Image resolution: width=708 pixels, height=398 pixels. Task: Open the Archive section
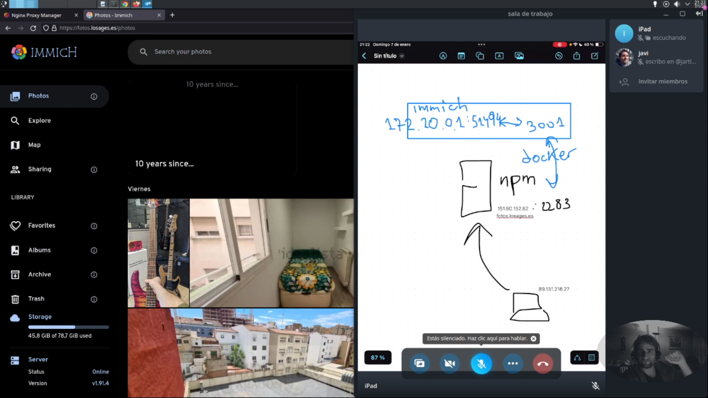click(39, 275)
